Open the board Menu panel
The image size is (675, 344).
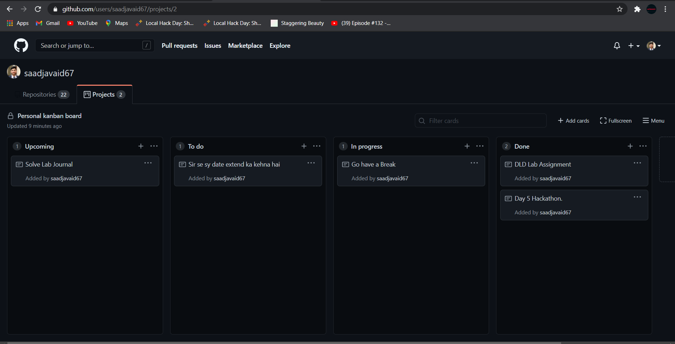[653, 121]
